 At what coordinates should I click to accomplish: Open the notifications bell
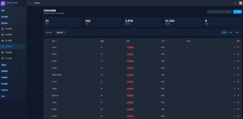tap(235, 3)
